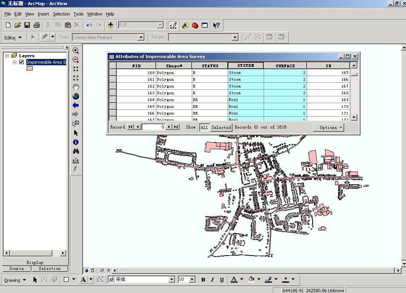Go back to previous extent
This screenshot has width=406, height=293.
76,105
